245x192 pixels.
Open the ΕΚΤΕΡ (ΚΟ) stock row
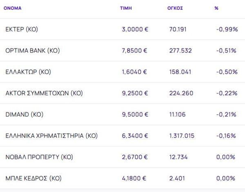coord(22,29)
